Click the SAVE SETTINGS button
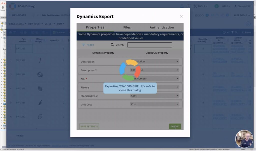The height and width of the screenshot is (151, 256). tap(89, 126)
